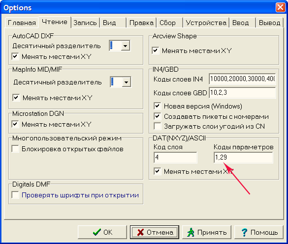Viewport: 288px width, 244px height.
Task: Go to the Устройства tab
Action: pos(206,23)
